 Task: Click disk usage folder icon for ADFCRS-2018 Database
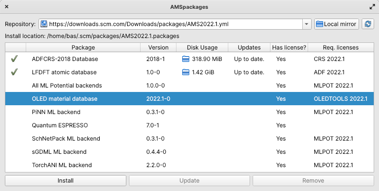pos(186,59)
